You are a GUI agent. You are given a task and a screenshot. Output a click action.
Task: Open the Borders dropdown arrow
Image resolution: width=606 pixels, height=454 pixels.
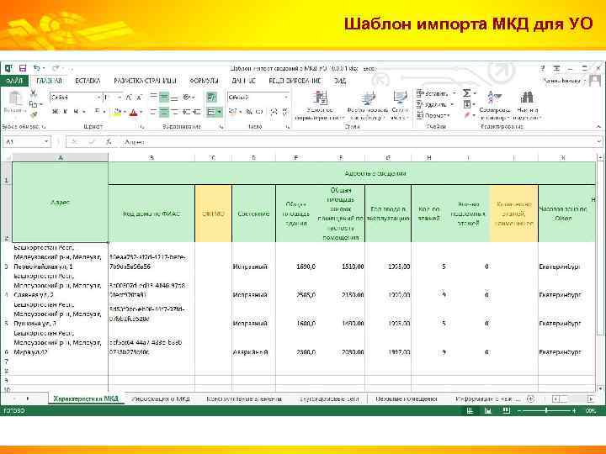(104, 112)
